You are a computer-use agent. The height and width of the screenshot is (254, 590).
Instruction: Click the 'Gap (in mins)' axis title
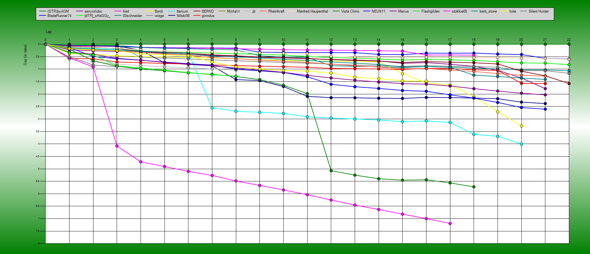[x=25, y=55]
